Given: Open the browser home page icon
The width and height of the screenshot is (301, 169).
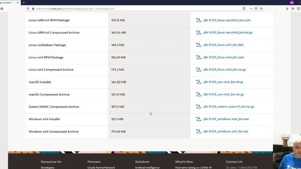Looking at the screenshot, I should coord(2,8).
